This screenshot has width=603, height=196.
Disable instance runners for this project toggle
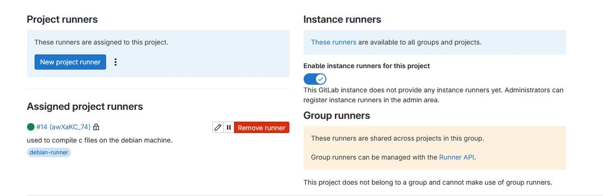tap(315, 79)
